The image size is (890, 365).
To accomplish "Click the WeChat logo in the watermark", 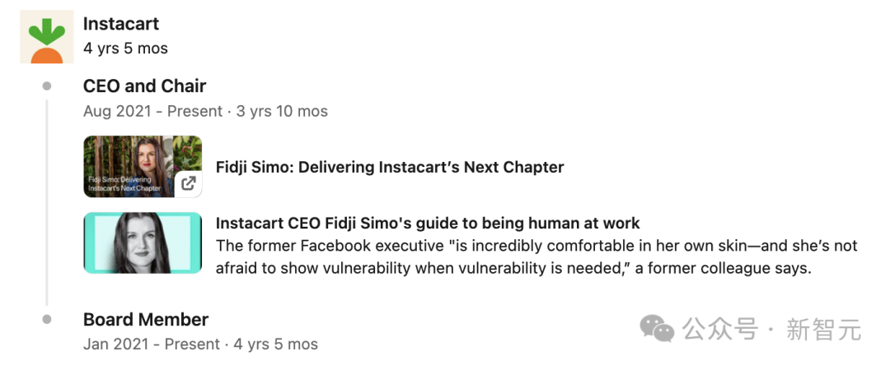I will point(657,330).
